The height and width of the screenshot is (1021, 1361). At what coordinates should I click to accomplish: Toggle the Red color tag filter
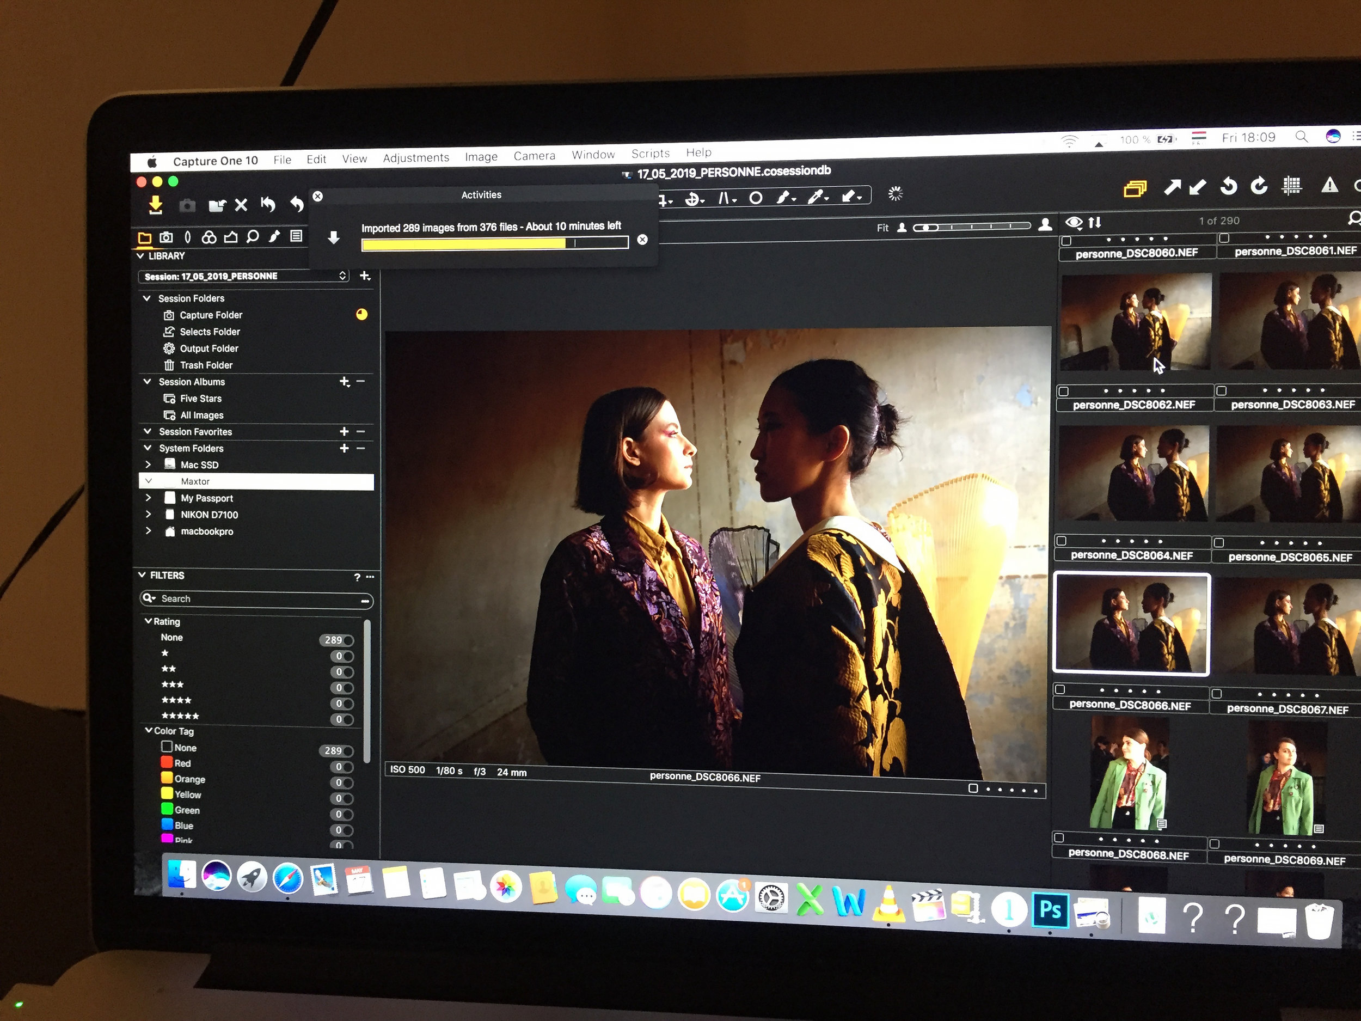342,767
